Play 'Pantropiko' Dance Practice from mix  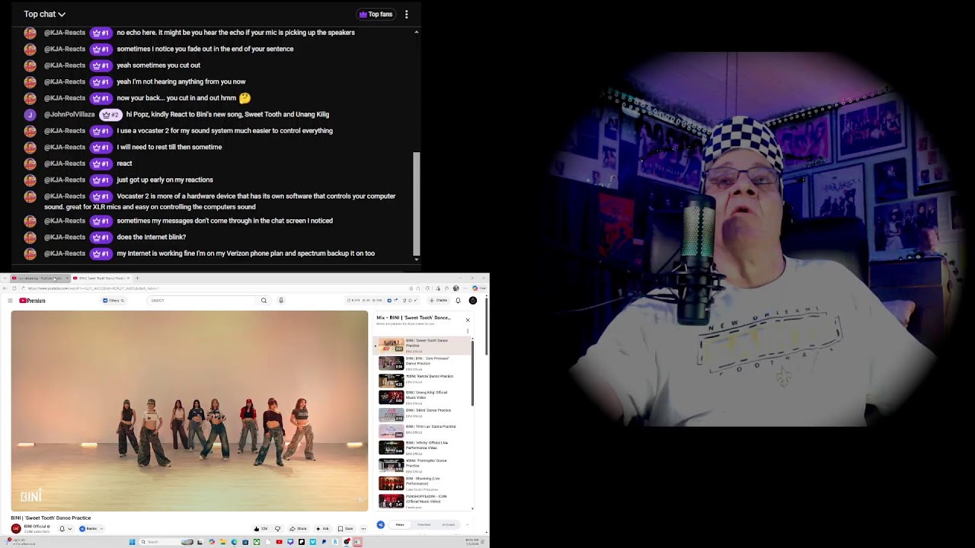(x=423, y=465)
